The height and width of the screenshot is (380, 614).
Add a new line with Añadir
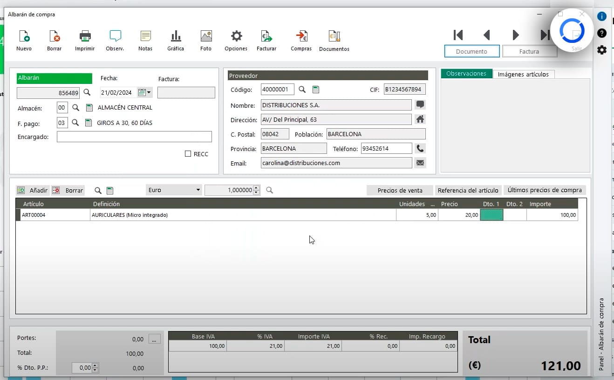(x=32, y=190)
